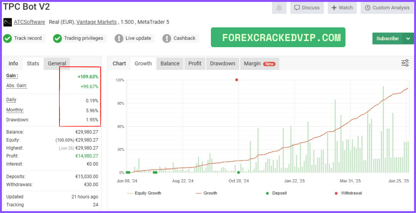Click the Abs. Gain value +99.67%
Image resolution: width=416 pixels, height=213 pixels.
click(x=89, y=86)
